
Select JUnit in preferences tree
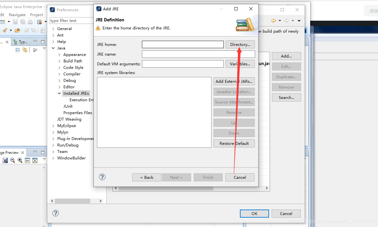click(68, 106)
